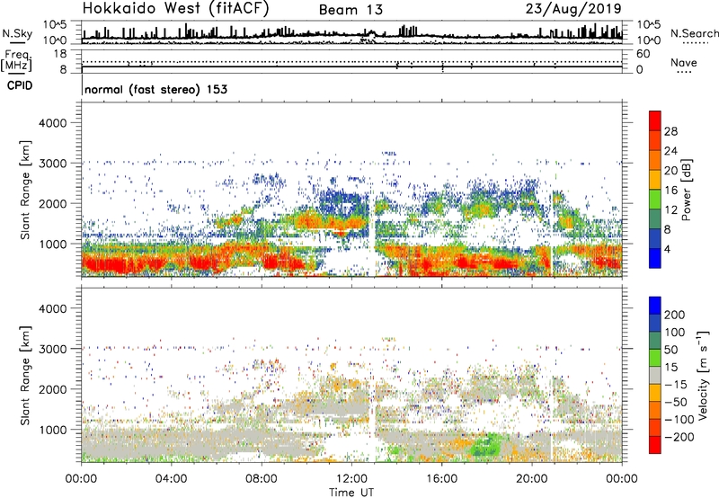The image size is (719, 498).
Task: Click the '-50' velocity colorbar label
Action: [x=676, y=403]
